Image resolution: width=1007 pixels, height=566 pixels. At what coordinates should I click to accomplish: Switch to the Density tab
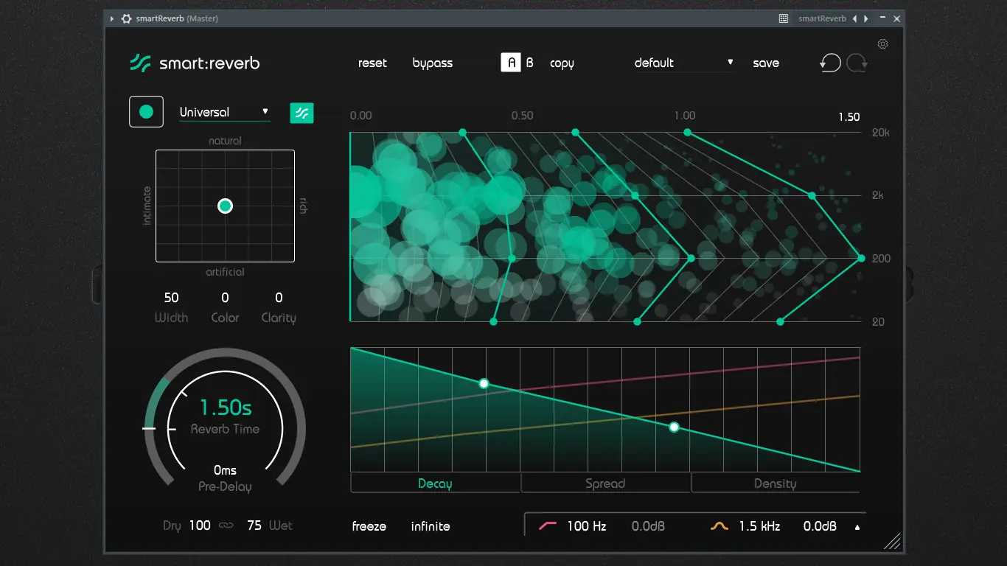[776, 483]
